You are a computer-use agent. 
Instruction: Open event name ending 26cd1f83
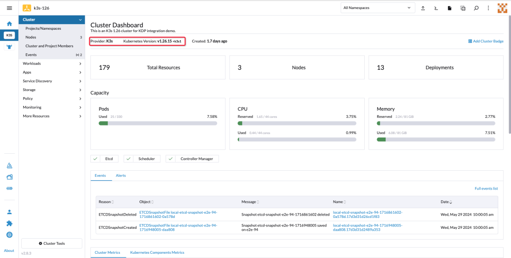click(x=368, y=215)
